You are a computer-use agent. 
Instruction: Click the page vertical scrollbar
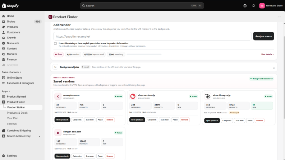[284, 77]
